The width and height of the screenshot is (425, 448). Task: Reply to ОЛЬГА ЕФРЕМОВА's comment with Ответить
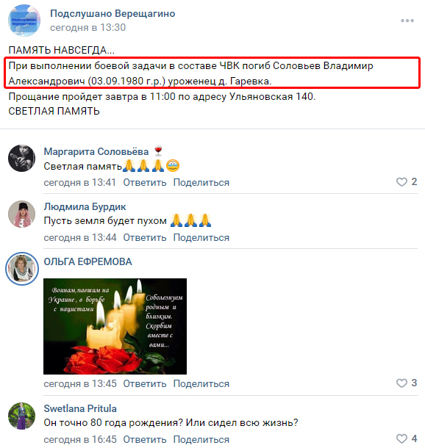pyautogui.click(x=145, y=383)
